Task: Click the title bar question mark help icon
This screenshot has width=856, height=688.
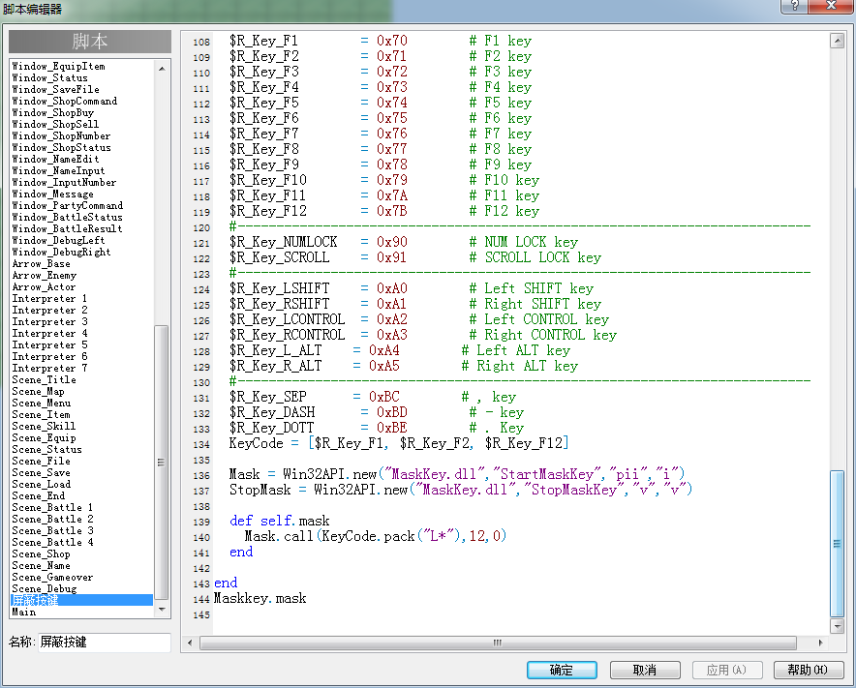Action: pyautogui.click(x=794, y=6)
